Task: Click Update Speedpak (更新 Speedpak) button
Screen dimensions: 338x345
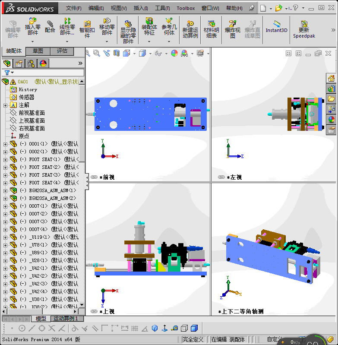Action: point(304,29)
